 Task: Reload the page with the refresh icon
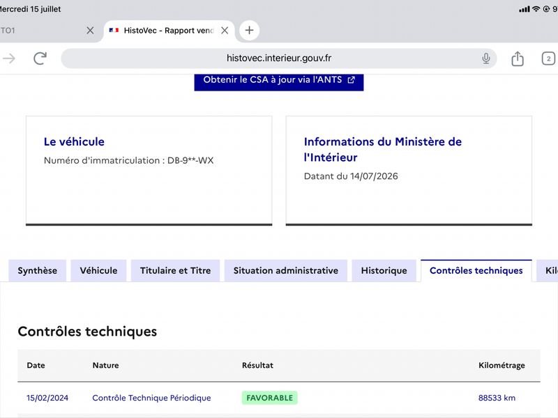[40, 59]
